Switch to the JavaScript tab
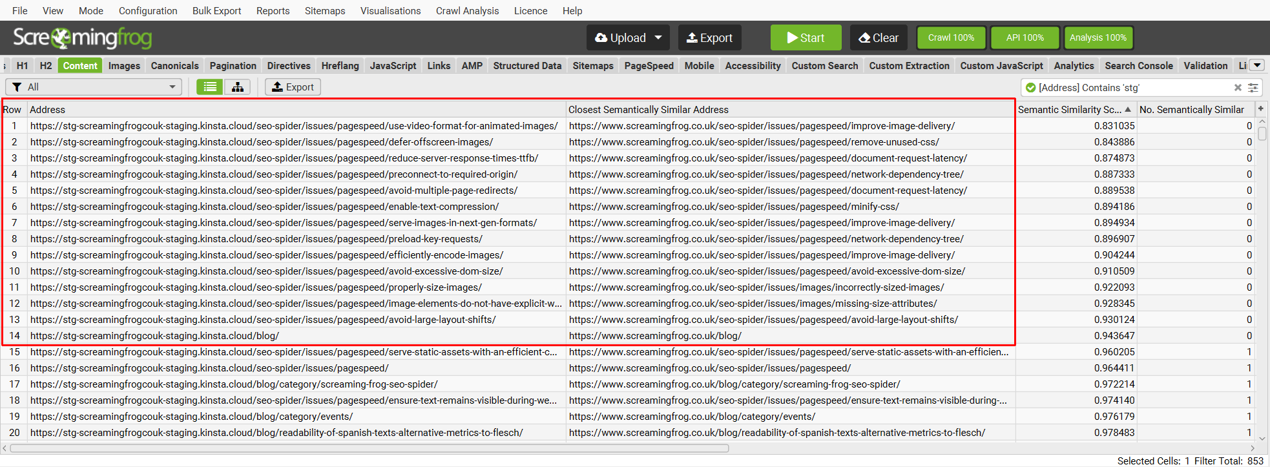The height and width of the screenshot is (467, 1270). (x=393, y=65)
